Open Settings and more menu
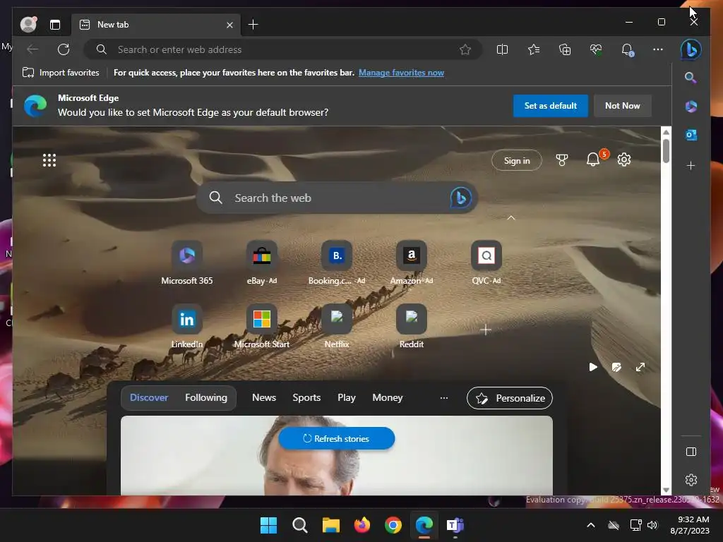This screenshot has height=542, width=723. tap(658, 49)
